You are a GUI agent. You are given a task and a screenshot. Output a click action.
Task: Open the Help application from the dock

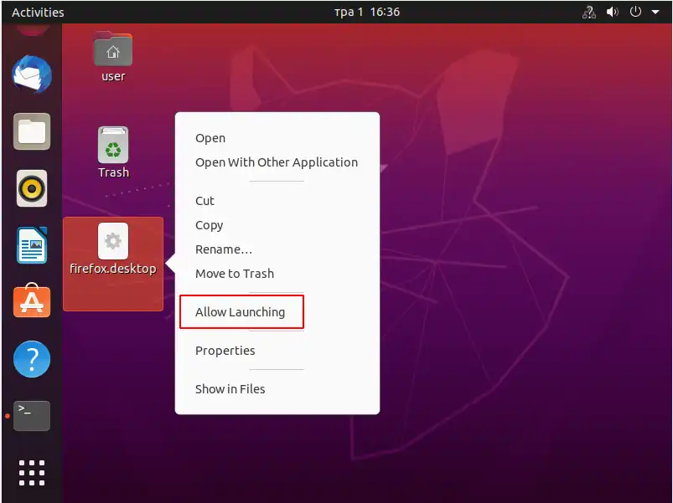click(x=31, y=359)
